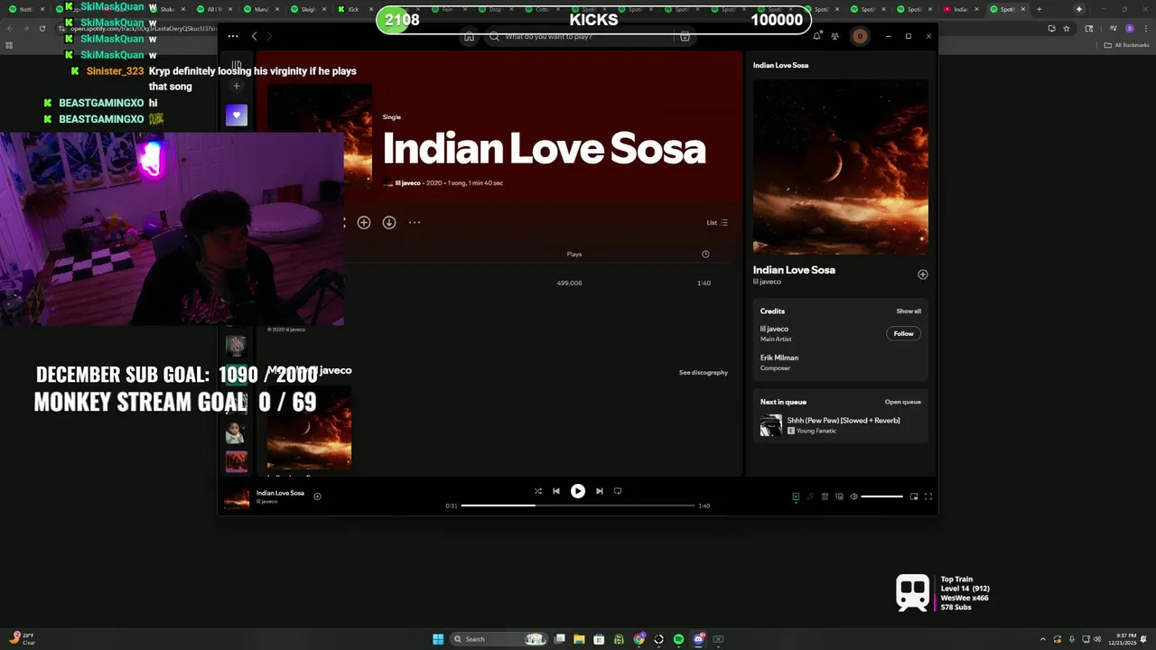
Task: Add Indian Love Sosa single to library
Action: point(364,222)
